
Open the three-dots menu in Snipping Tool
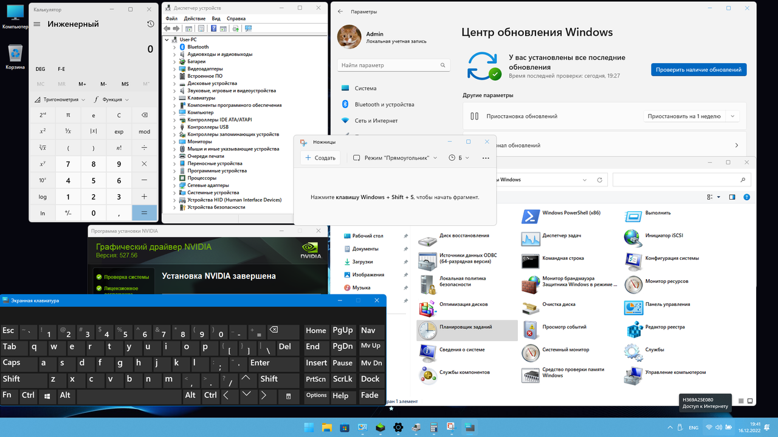(x=486, y=158)
